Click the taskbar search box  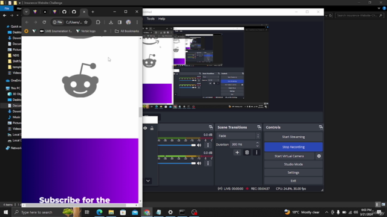tap(47, 212)
